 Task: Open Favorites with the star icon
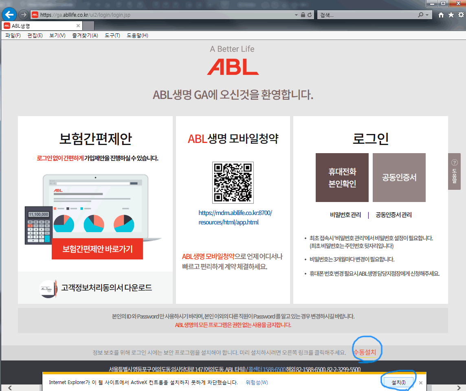(x=451, y=15)
